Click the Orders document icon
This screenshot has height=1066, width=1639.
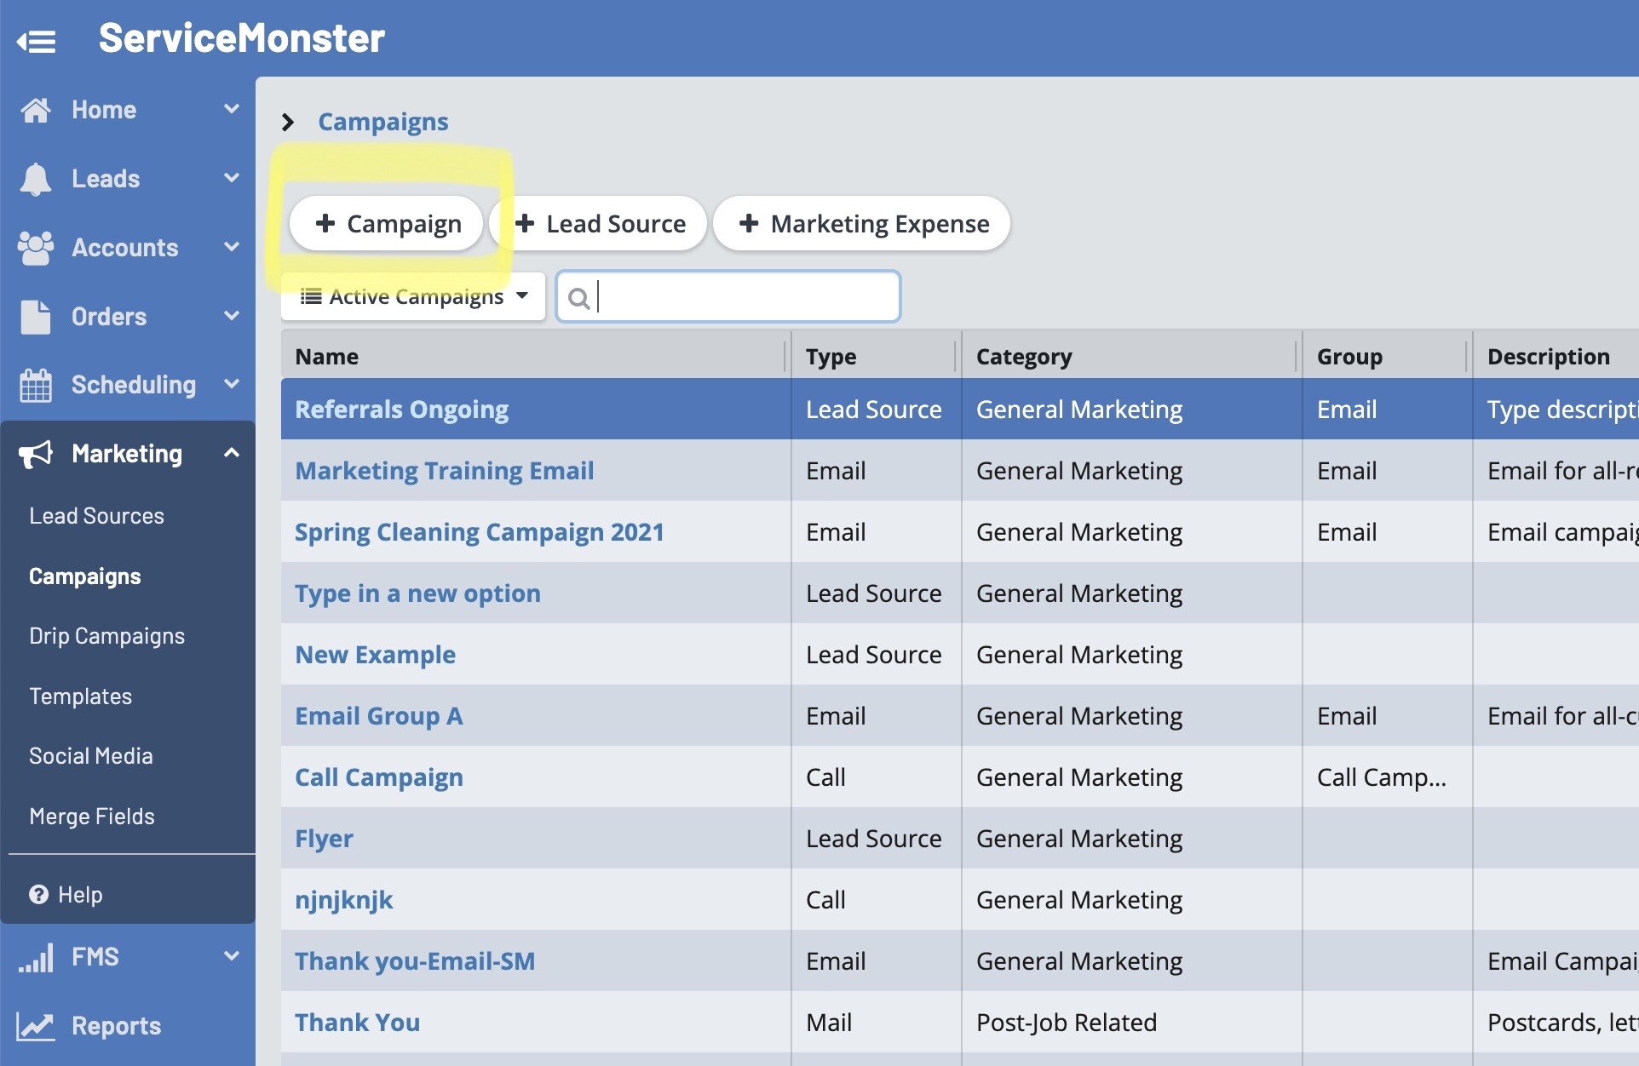(x=36, y=317)
